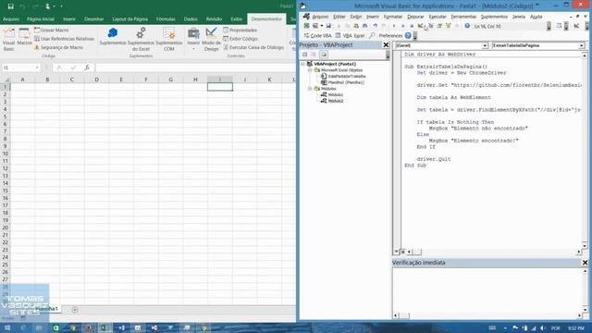Add a new sheet with plus button
This screenshot has height=333, width=592.
pyautogui.click(x=75, y=310)
